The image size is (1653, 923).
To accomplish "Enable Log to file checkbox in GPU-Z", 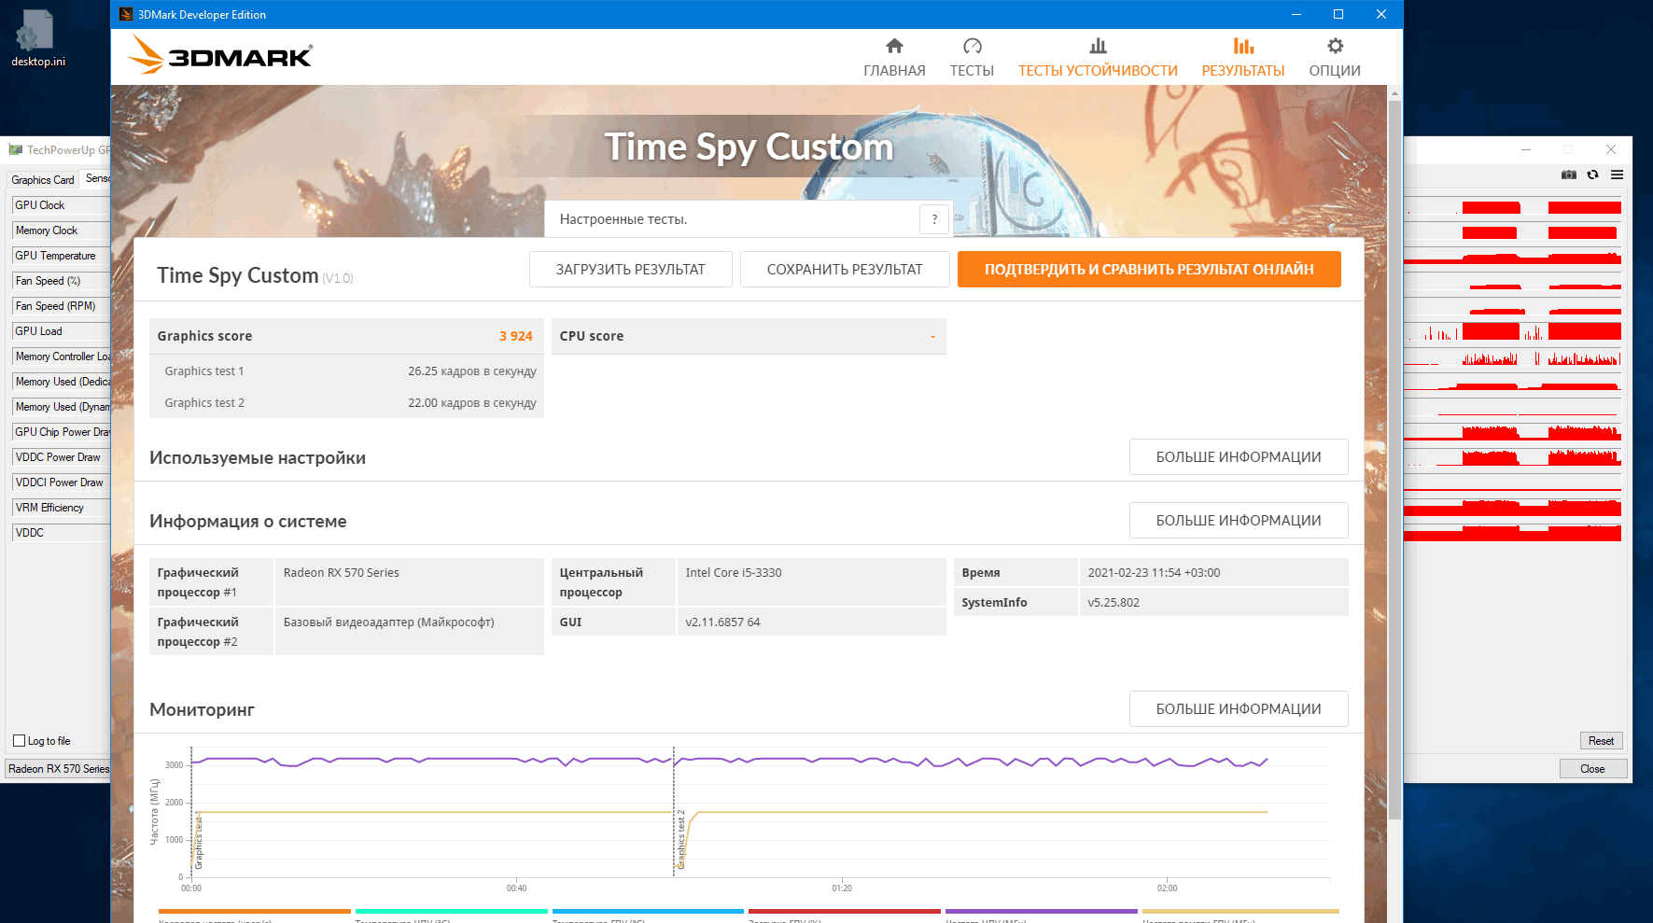I will (19, 741).
